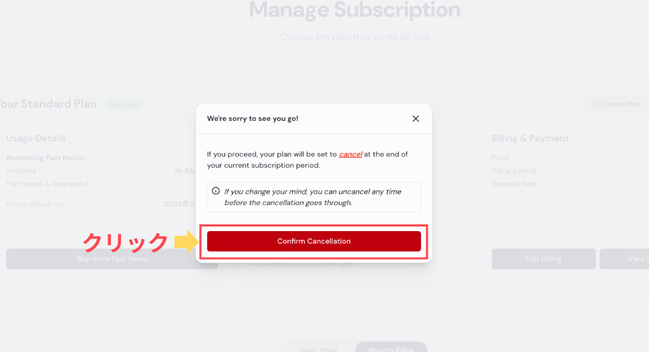Click the red underlined "cancel" link text

pyautogui.click(x=350, y=154)
